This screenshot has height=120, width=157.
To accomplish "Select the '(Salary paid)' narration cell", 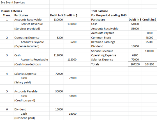I will (22, 82).
